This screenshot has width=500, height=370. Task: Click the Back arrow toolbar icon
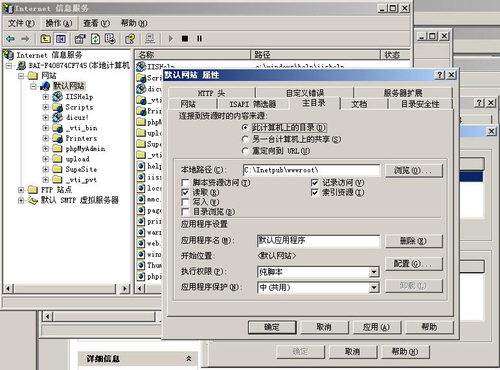tap(10, 39)
